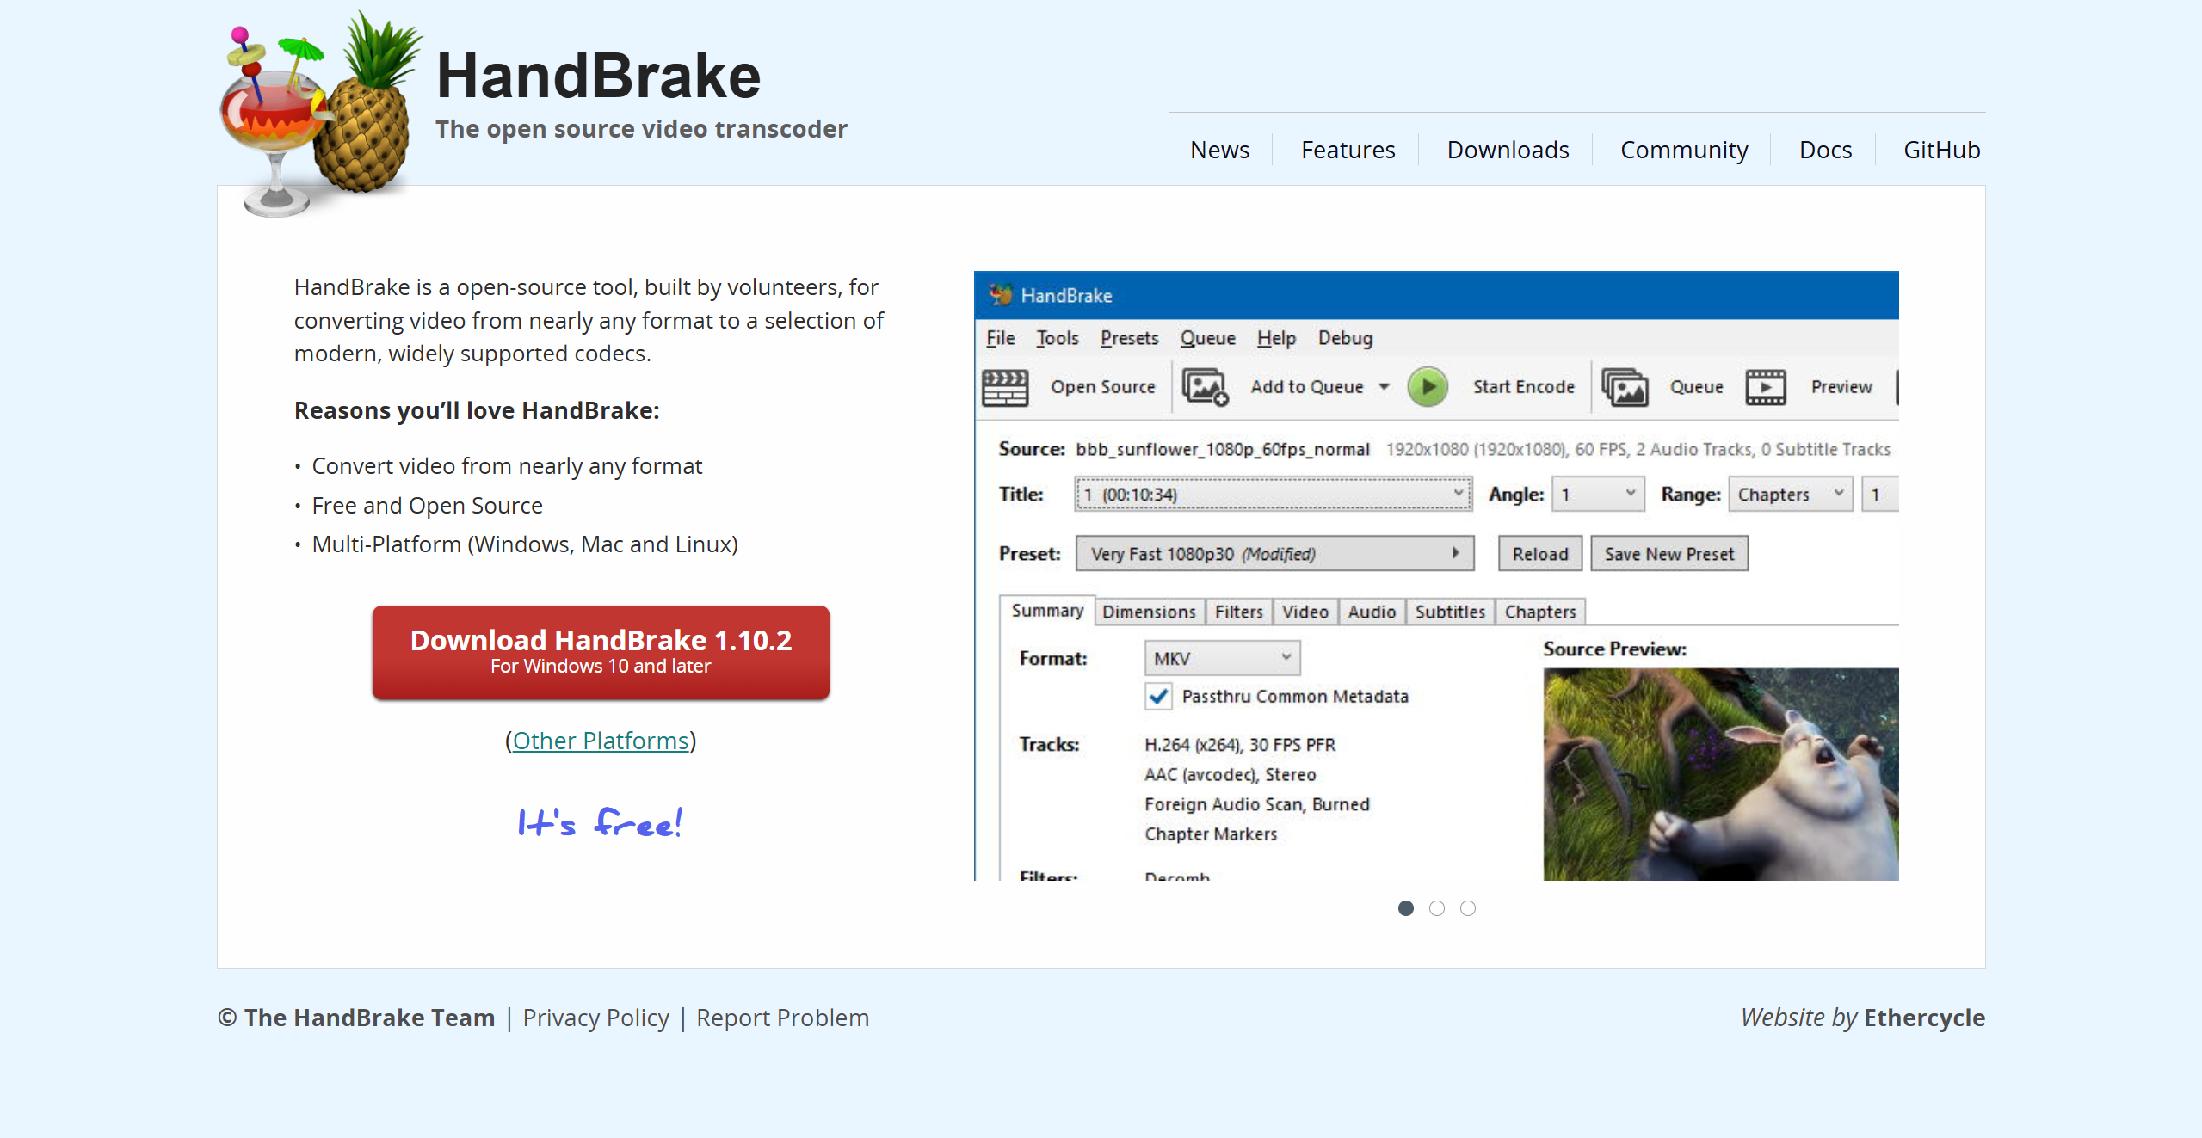Click the Very Fast 1080p30 preset arrow
The width and height of the screenshot is (2202, 1138).
point(1457,553)
